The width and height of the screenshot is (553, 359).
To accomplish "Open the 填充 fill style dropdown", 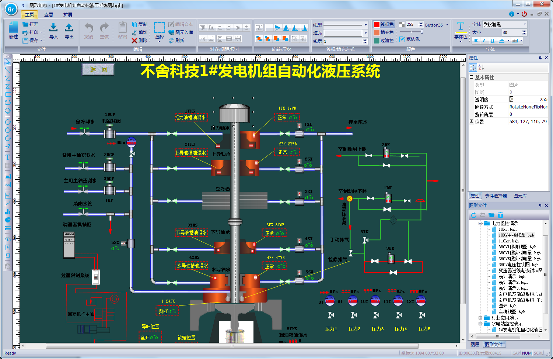I will (365, 33).
